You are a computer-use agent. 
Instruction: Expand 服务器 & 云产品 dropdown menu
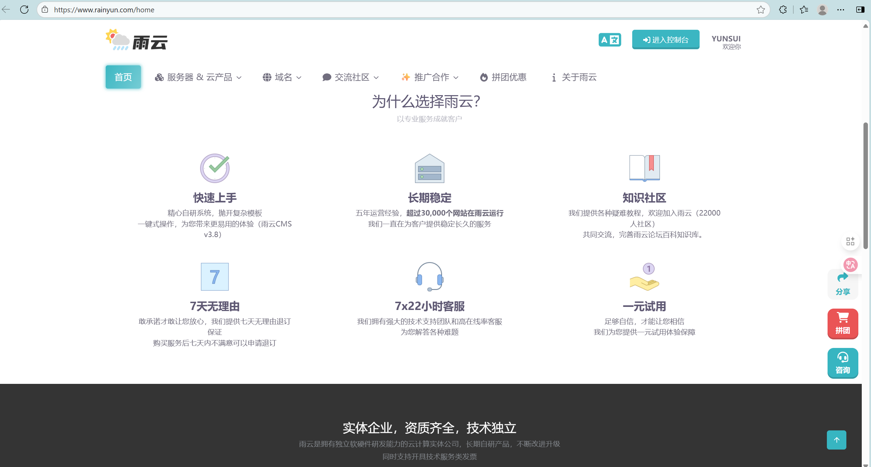[198, 77]
